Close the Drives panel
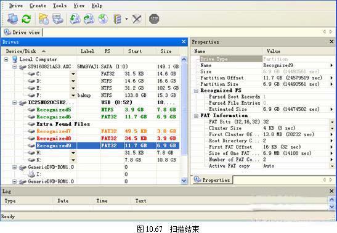 [184, 41]
